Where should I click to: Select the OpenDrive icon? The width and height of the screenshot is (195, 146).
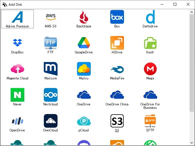point(17,121)
